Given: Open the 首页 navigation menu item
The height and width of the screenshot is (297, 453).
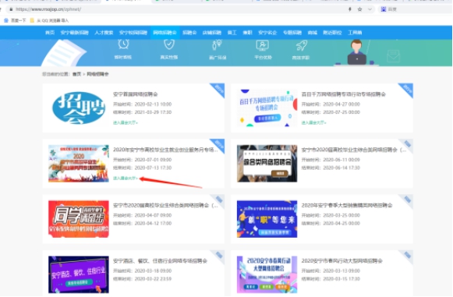Looking at the screenshot, I should tap(50, 33).
